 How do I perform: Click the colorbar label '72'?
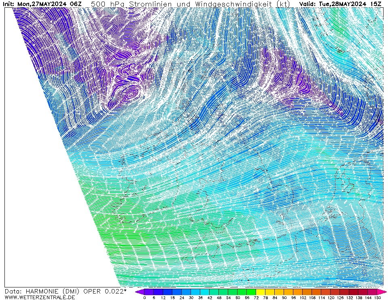256,298
